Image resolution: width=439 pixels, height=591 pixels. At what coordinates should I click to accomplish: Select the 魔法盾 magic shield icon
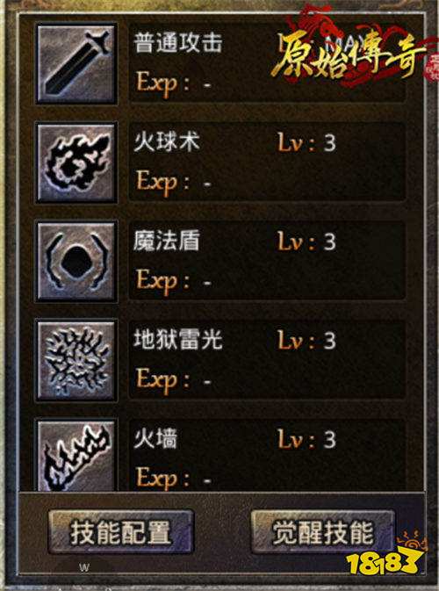(76, 262)
